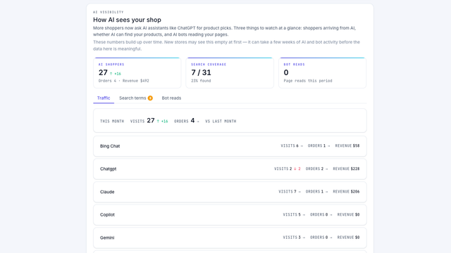Click the 'AI VISIBILITY' label

tap(108, 12)
